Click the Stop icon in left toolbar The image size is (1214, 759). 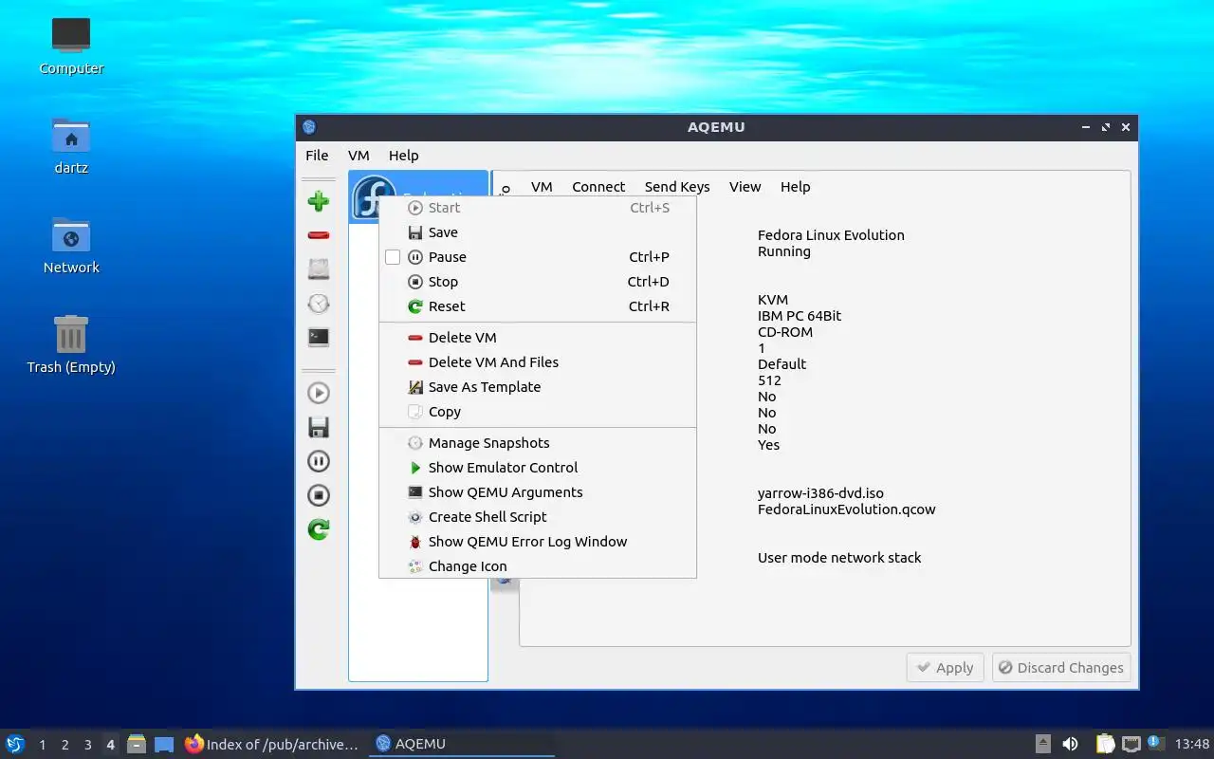[x=319, y=495]
